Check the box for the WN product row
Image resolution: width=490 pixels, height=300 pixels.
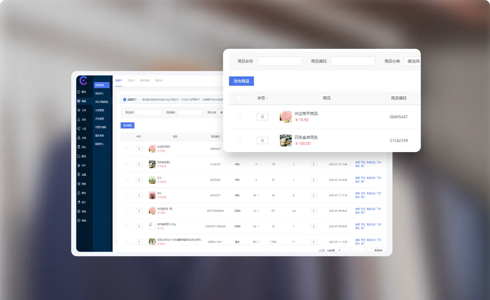pos(126,195)
